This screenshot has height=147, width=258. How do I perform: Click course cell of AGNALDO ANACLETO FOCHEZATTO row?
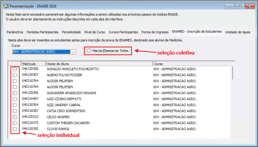pyautogui.click(x=175, y=69)
